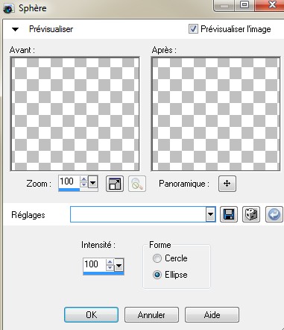Screen dimensions: 284x330
Task: Open the Intensité value dropdown arrow
Action: (119, 266)
